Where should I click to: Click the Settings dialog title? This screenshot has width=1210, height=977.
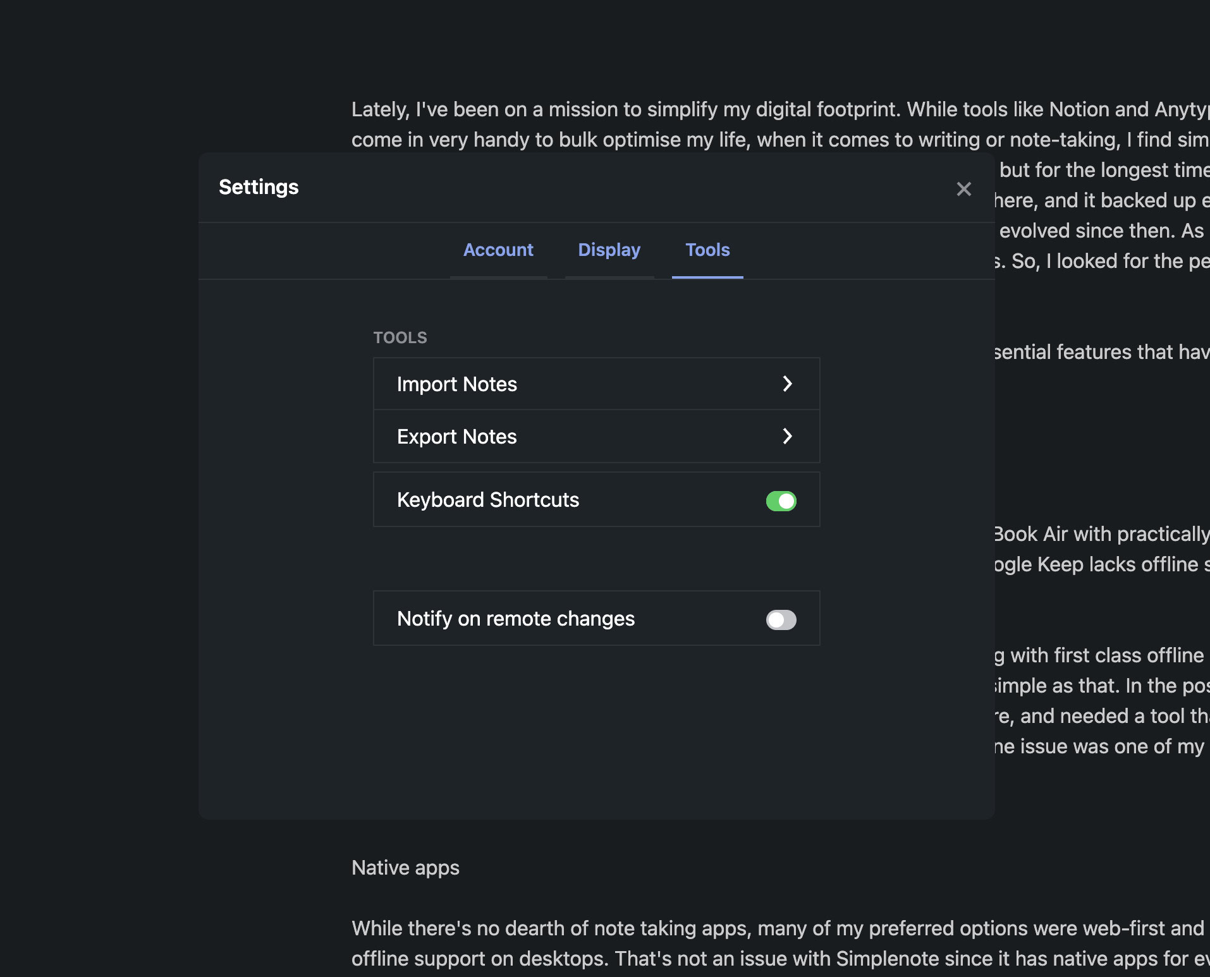click(259, 187)
